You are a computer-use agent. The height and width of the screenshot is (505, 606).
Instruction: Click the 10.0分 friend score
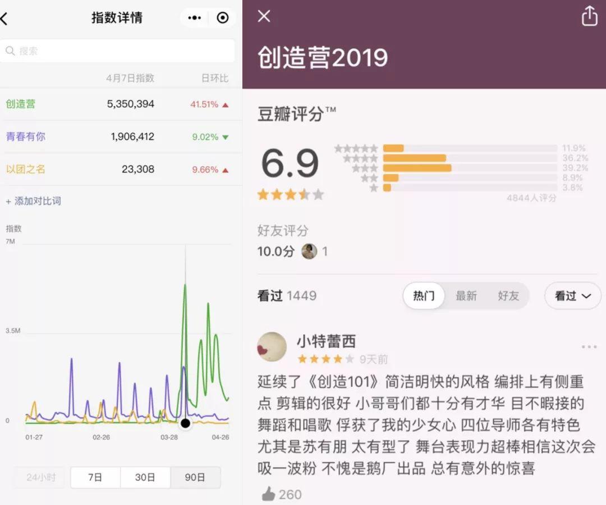coord(276,252)
